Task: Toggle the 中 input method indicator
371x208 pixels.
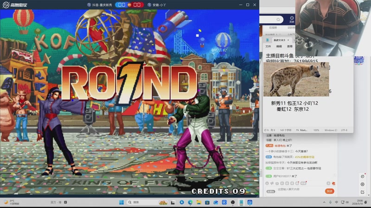Action: coord(336,202)
